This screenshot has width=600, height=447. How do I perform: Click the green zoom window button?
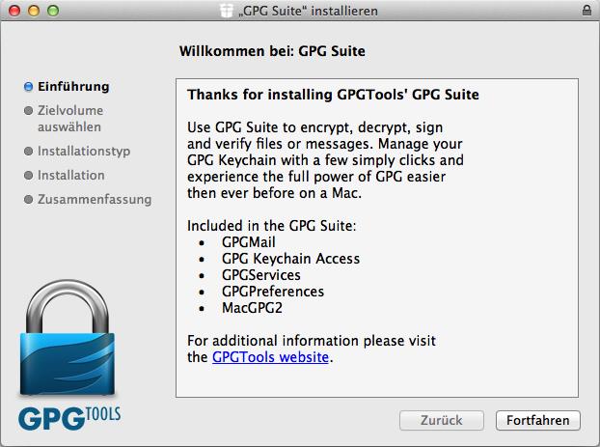tap(53, 11)
